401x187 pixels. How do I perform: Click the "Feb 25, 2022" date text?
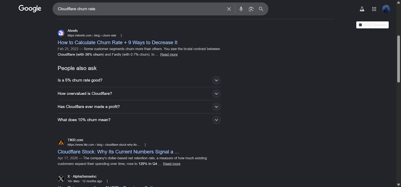68,49
